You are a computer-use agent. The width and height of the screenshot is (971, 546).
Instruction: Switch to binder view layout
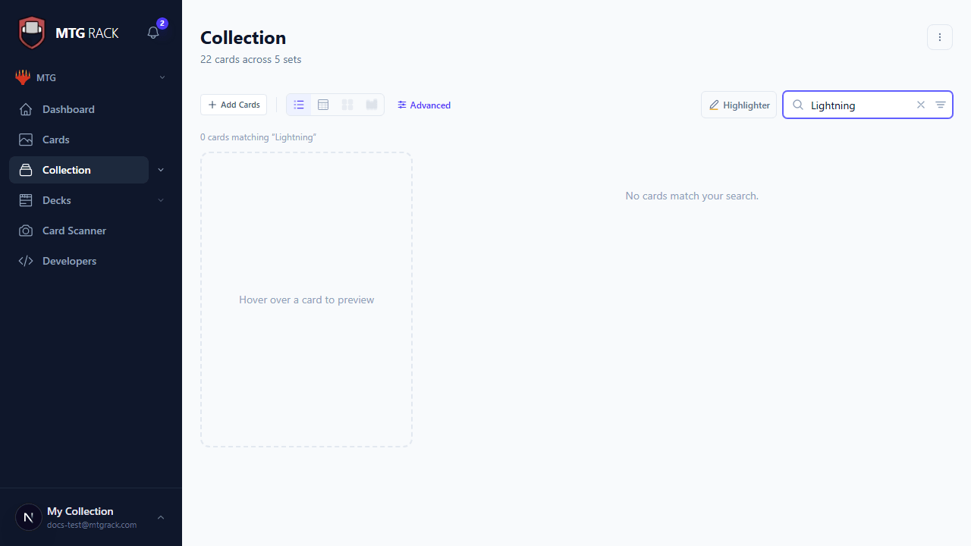click(x=372, y=105)
